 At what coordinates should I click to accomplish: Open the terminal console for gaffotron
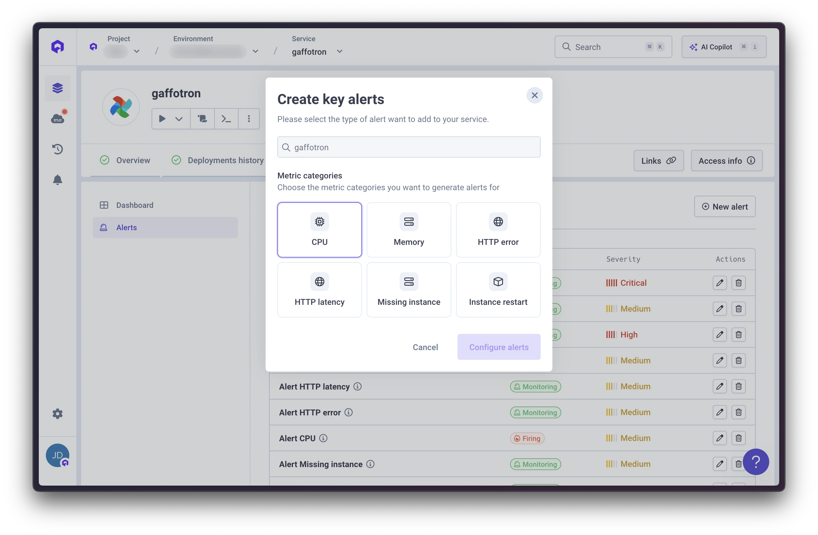click(x=226, y=119)
